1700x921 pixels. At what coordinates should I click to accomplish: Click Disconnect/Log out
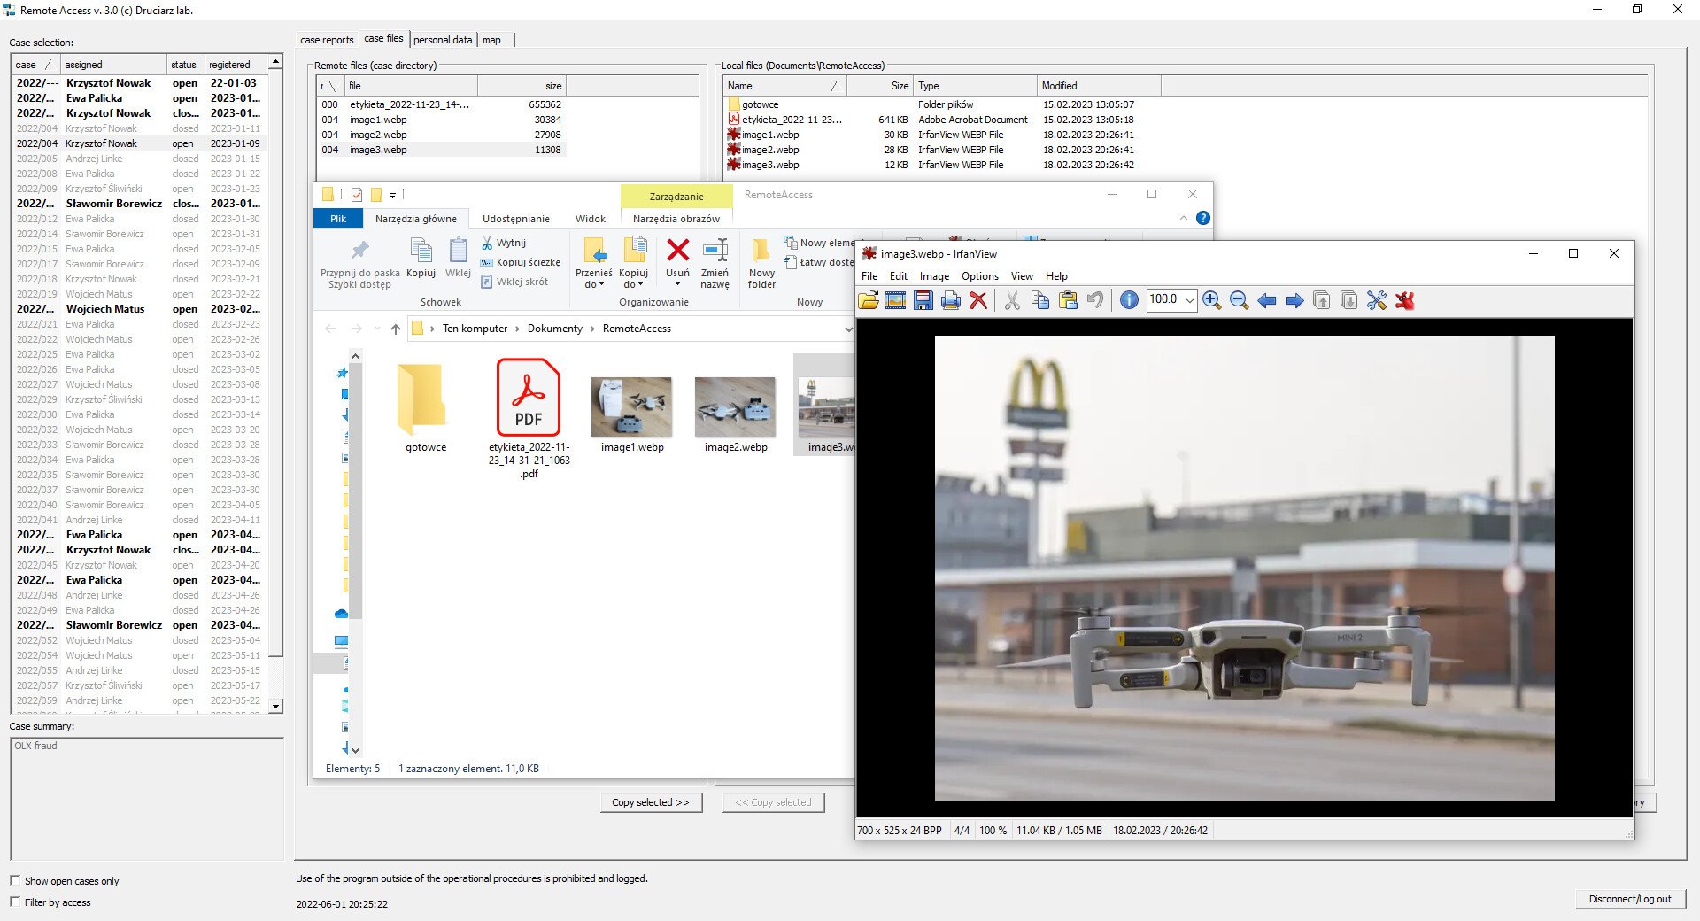point(1629,899)
